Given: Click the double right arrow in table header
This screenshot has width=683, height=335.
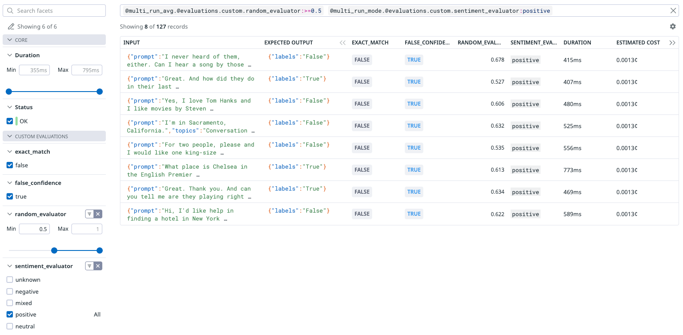Looking at the screenshot, I should point(672,43).
